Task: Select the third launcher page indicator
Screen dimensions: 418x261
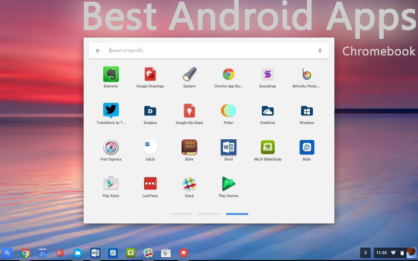Action: tap(237, 214)
